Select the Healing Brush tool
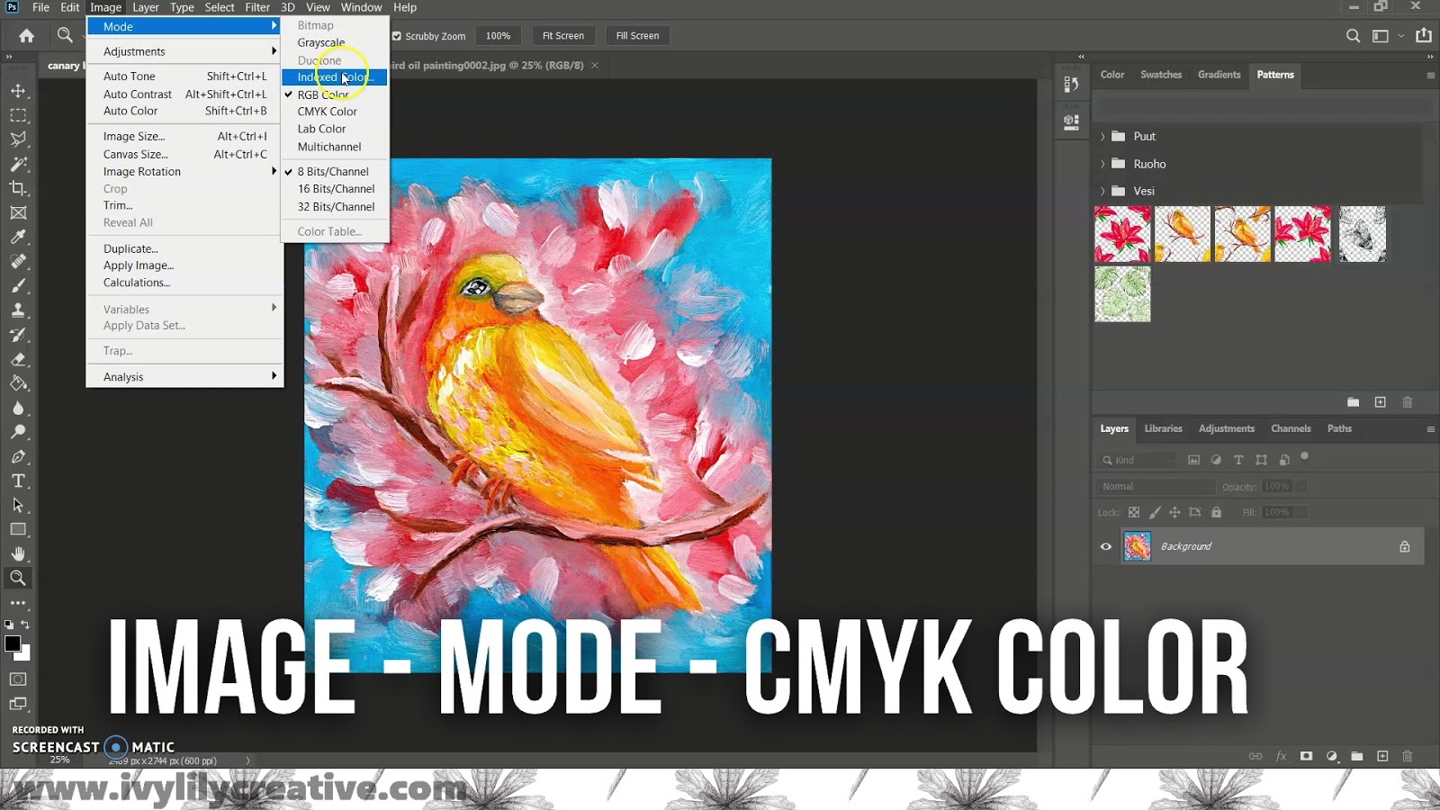The height and width of the screenshot is (810, 1440). [x=18, y=261]
